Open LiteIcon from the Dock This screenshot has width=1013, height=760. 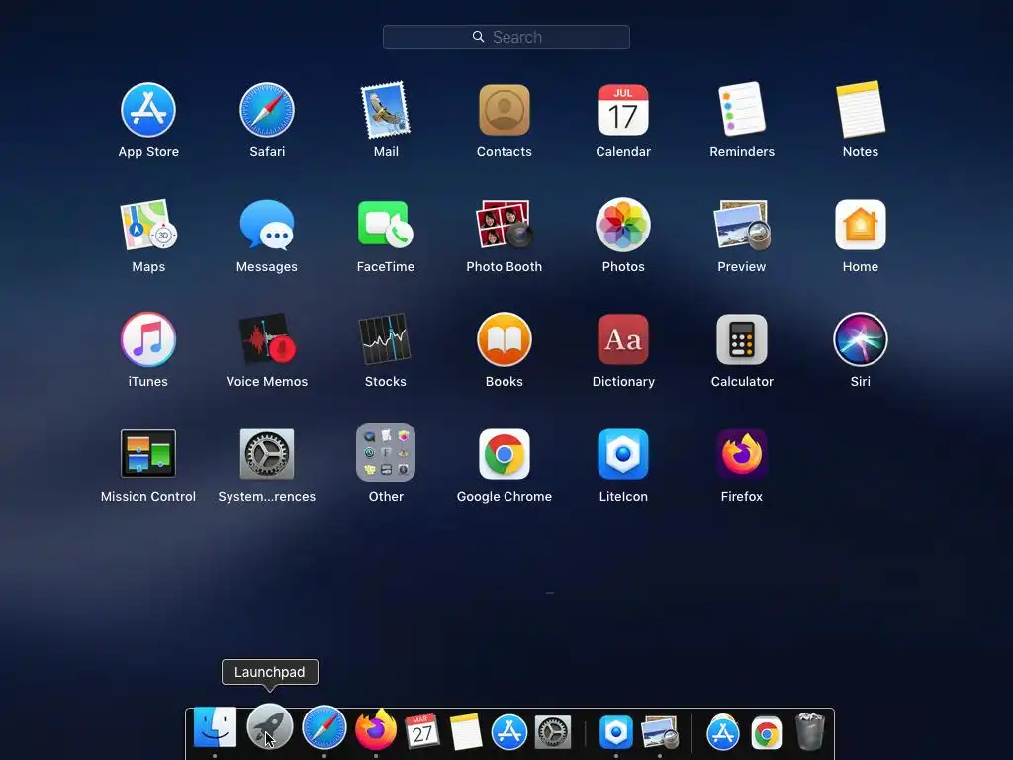(x=615, y=732)
